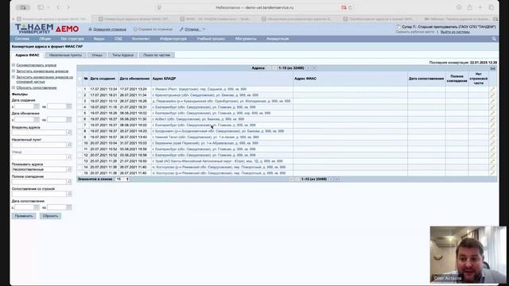Expand Улица filter dropdown
Screen dimensions: 509x286
(69, 157)
